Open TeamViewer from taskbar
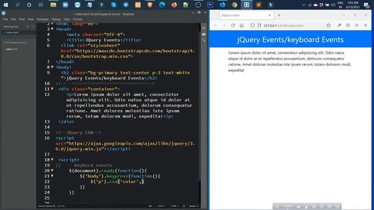Viewport: 374px width, 210px height. pos(77,5)
